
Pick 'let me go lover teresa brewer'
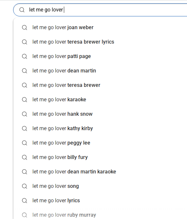point(100,85)
